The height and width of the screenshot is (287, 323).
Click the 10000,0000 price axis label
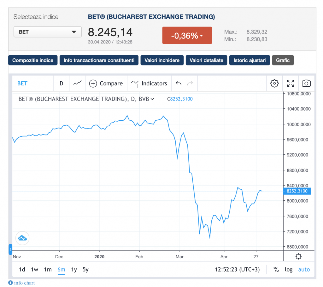[x=299, y=124]
